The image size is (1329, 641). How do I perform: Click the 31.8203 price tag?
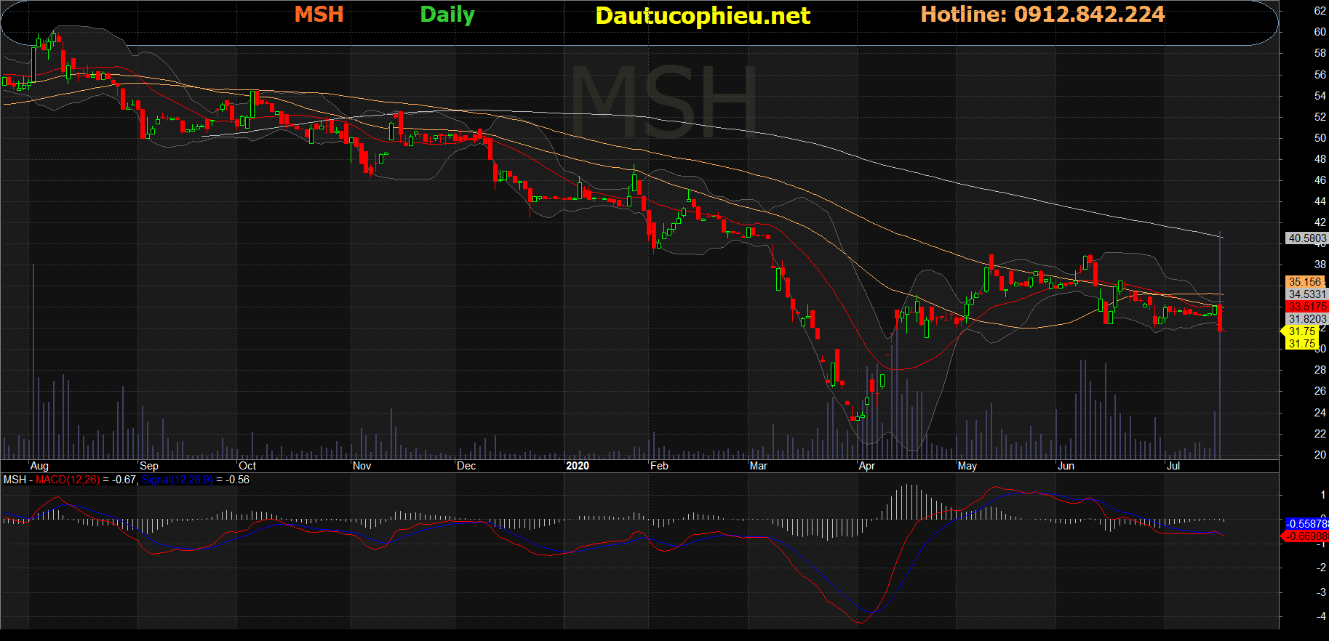pyautogui.click(x=1306, y=319)
